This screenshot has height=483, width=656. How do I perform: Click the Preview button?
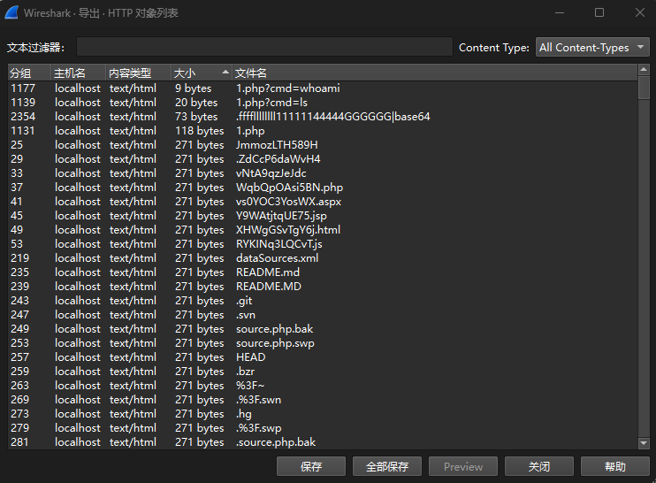point(463,466)
